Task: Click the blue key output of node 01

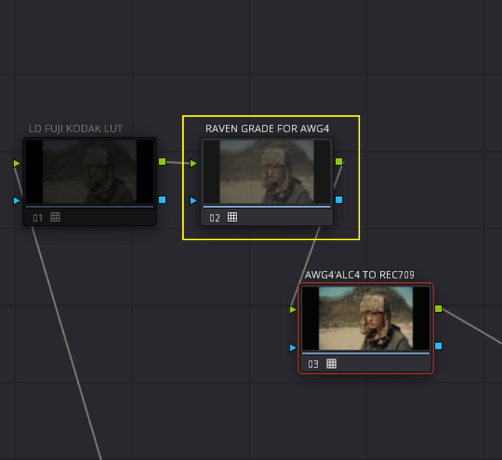Action: 163,200
